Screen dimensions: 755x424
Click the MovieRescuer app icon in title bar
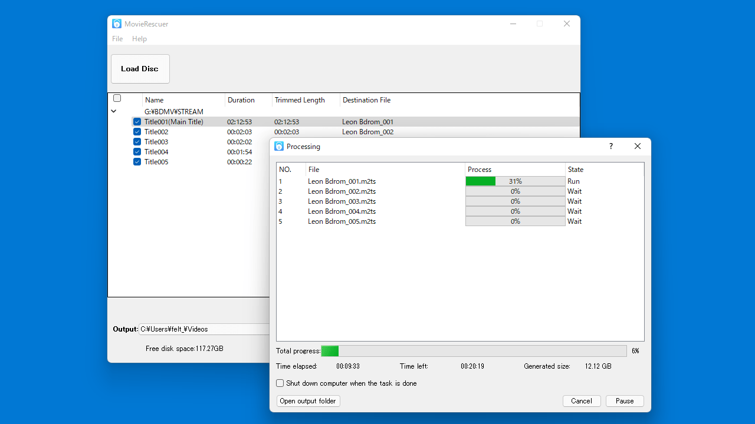pyautogui.click(x=117, y=24)
